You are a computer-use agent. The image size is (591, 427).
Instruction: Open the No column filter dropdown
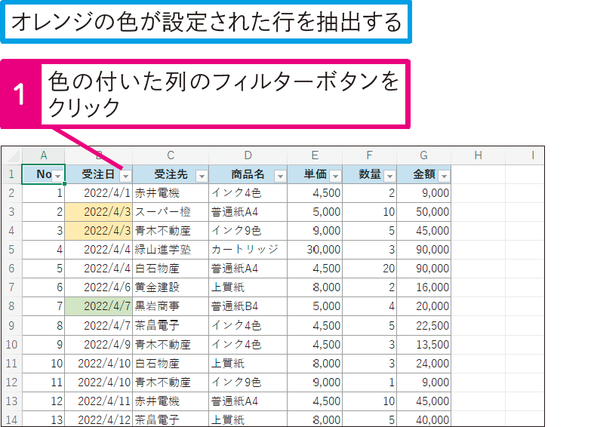coord(57,176)
